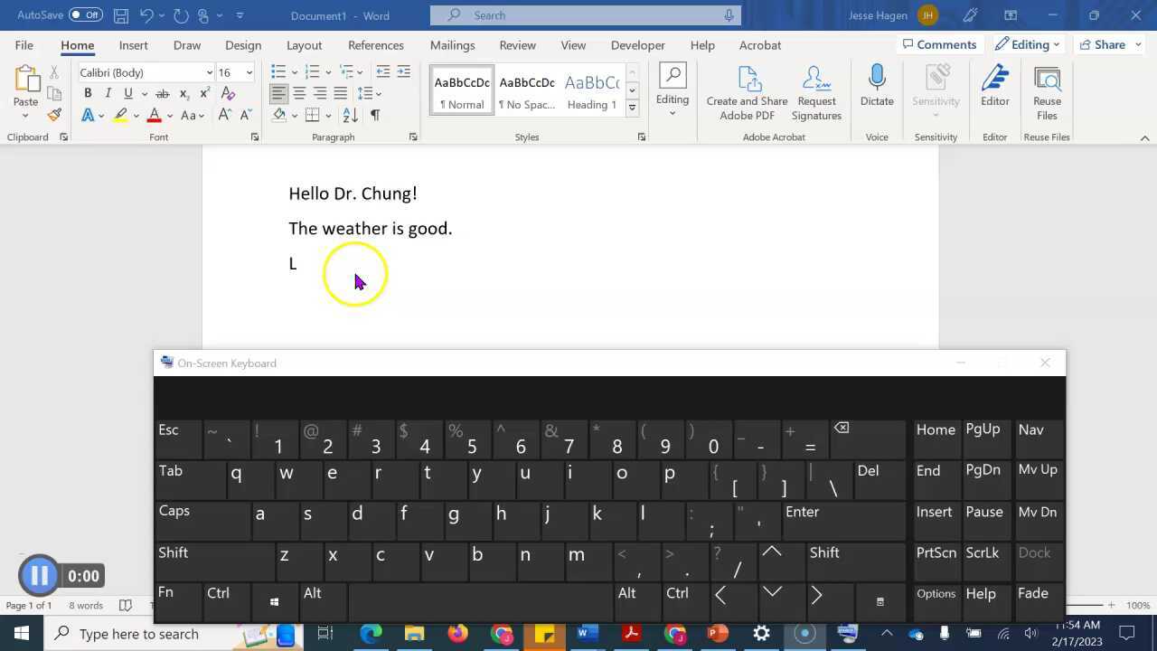Click the subscript icon

point(183,93)
